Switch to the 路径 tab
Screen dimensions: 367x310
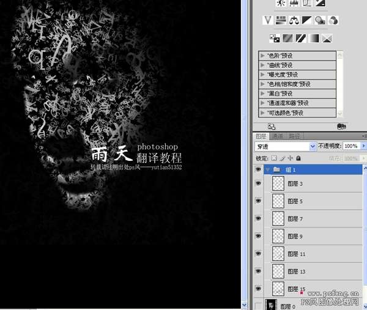[x=294, y=136]
